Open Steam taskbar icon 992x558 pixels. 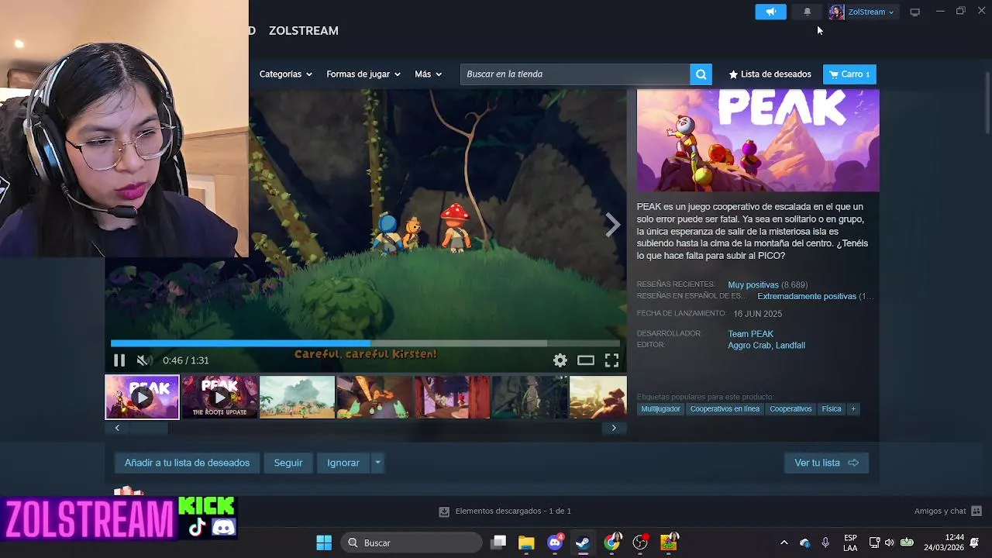coord(583,542)
